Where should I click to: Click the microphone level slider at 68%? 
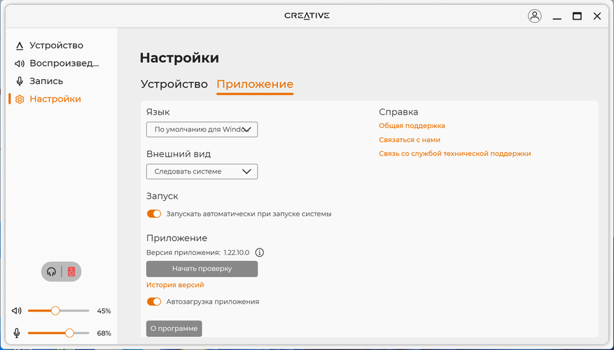59,333
